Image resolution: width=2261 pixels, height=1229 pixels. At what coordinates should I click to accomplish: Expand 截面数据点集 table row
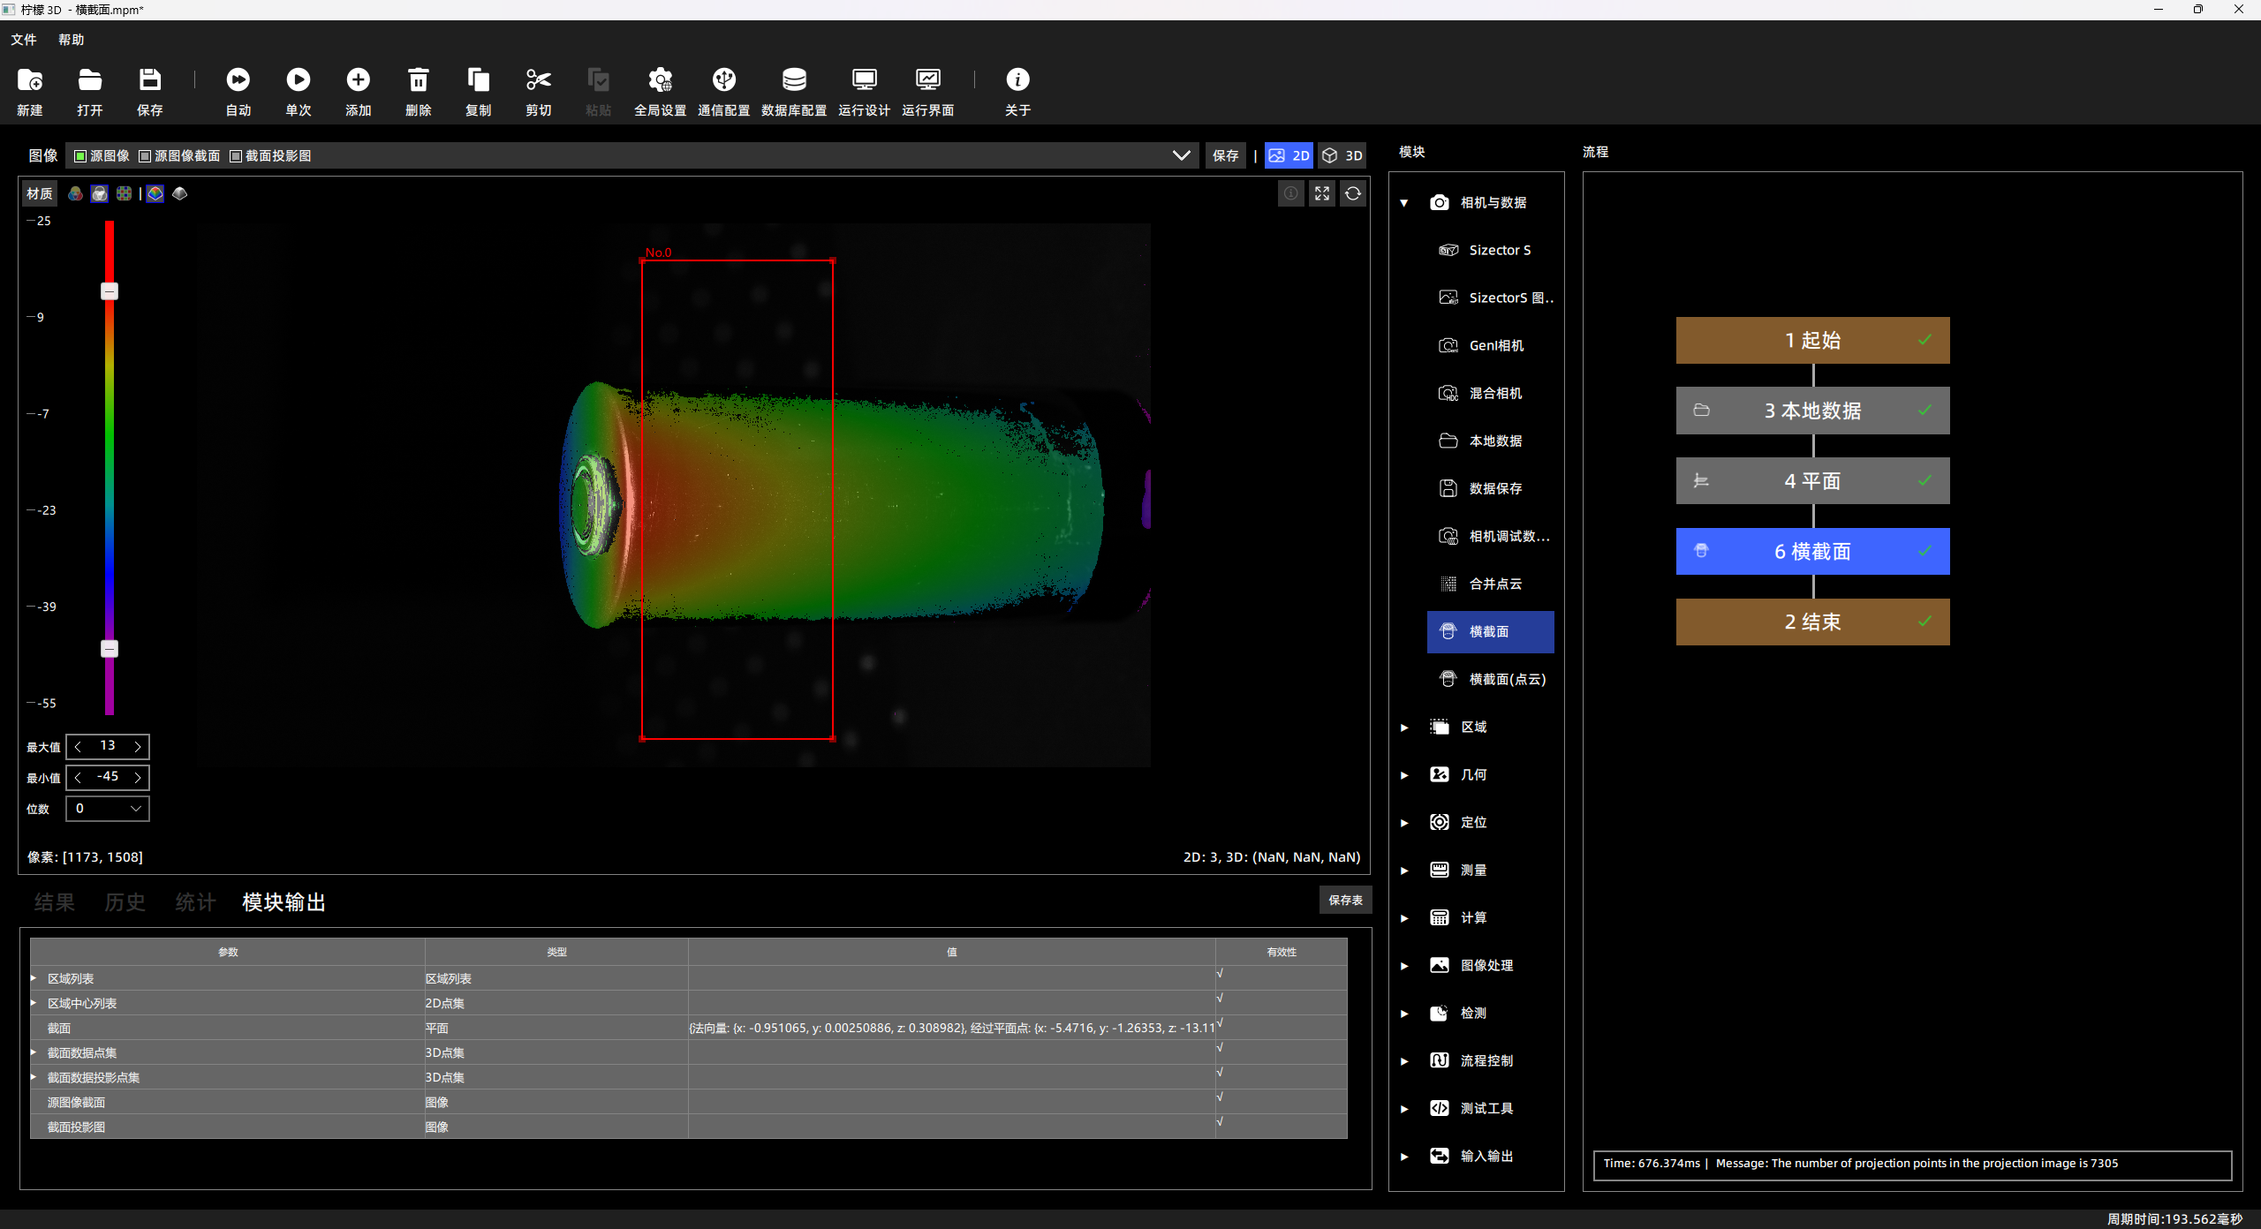click(x=34, y=1052)
